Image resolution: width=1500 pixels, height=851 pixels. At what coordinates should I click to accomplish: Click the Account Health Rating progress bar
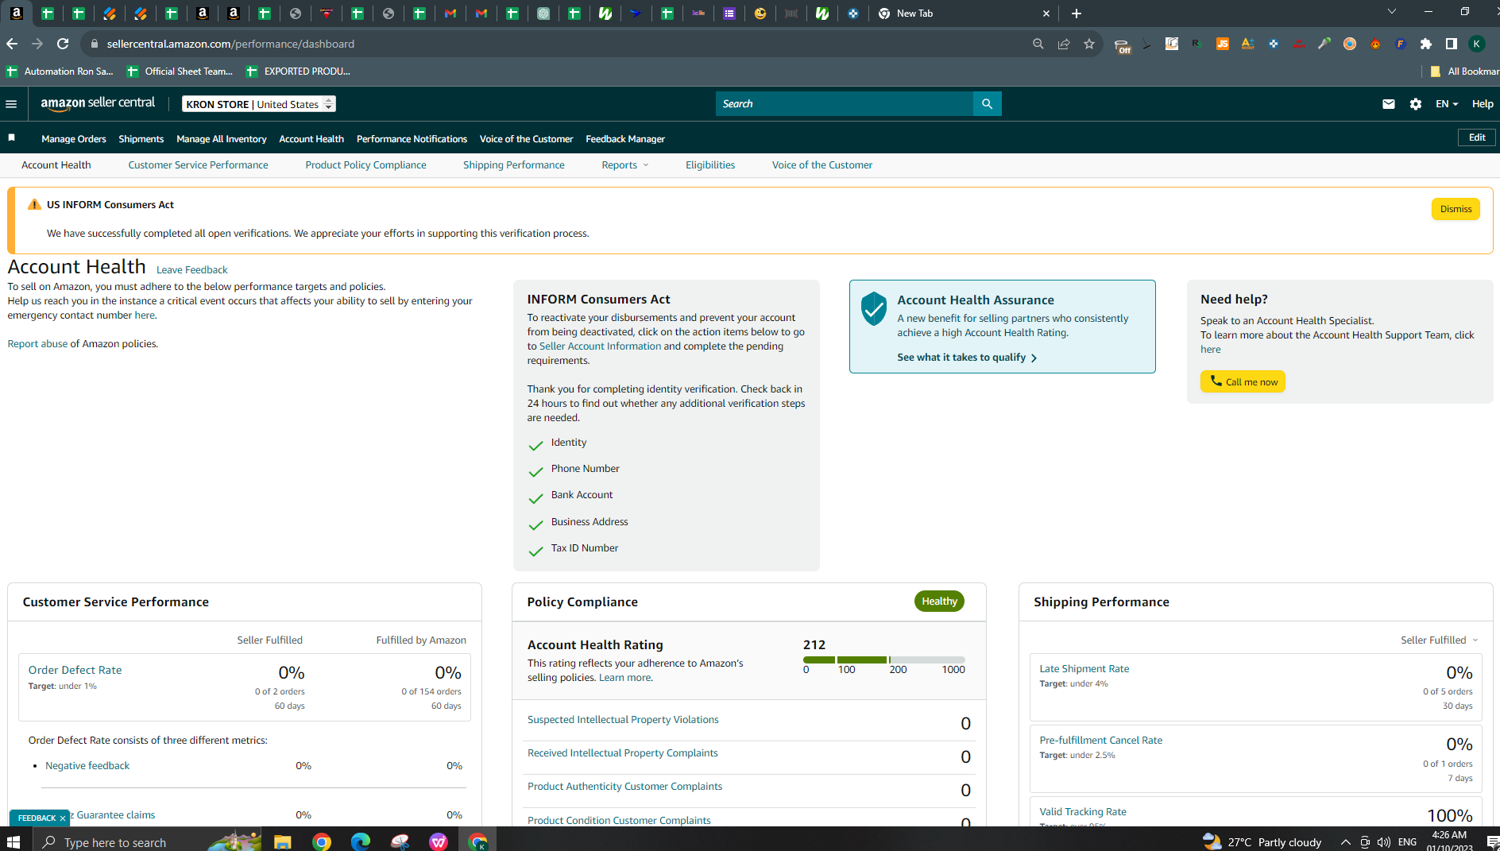[x=884, y=660]
